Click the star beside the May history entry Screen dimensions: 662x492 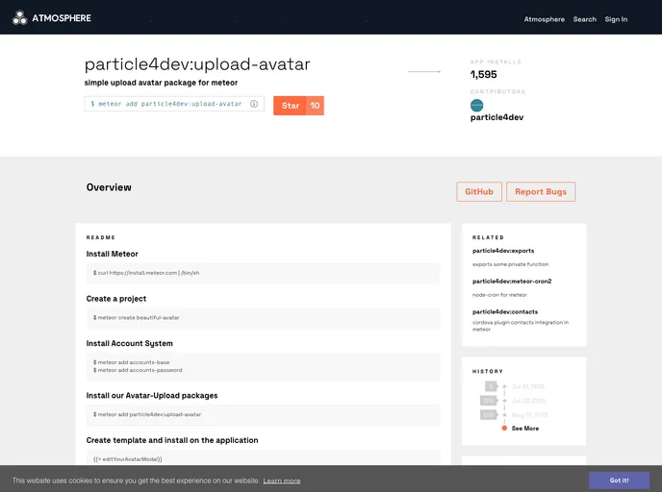(504, 415)
